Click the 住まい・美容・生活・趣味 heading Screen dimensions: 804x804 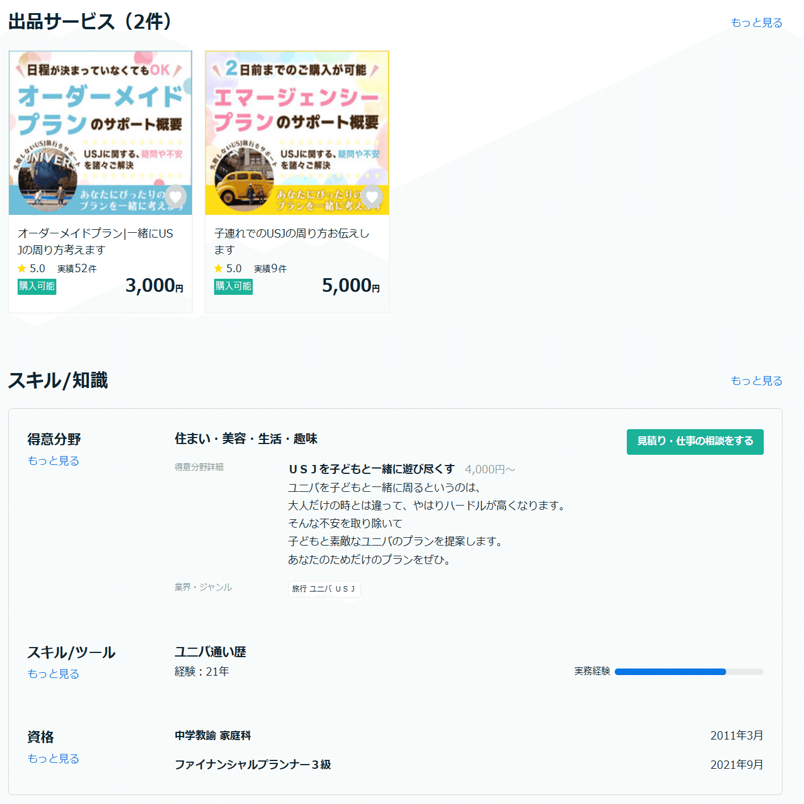(x=246, y=439)
